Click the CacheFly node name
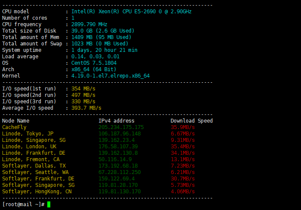This screenshot has width=301, height=210. pos(14,127)
